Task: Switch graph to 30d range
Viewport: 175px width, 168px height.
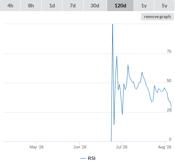Action: [x=95, y=6]
